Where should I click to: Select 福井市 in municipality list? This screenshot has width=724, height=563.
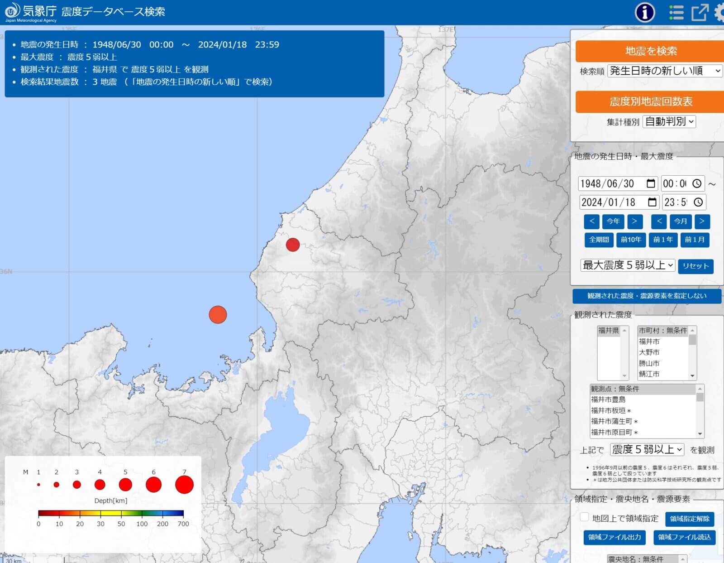point(649,342)
